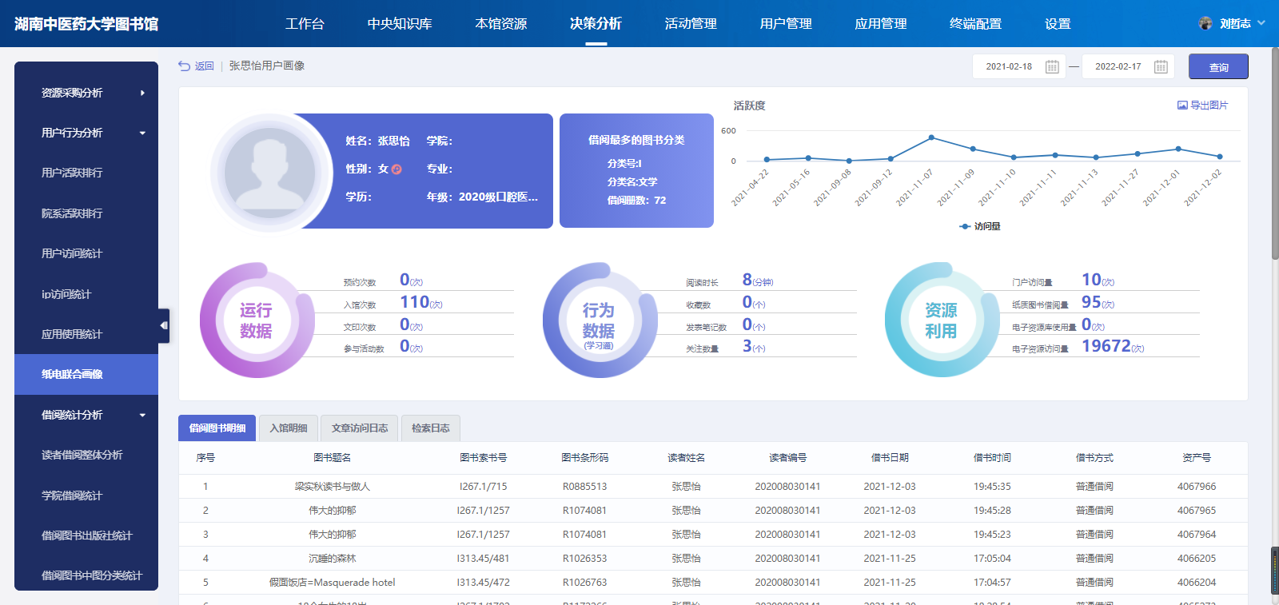The height and width of the screenshot is (605, 1279).
Task: Collapse the 借阅统计分析 sidebar section
Action: 142,415
